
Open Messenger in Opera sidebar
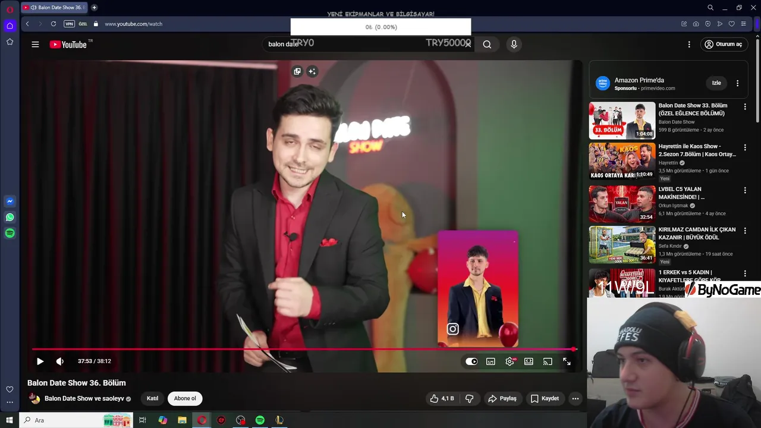[10, 202]
